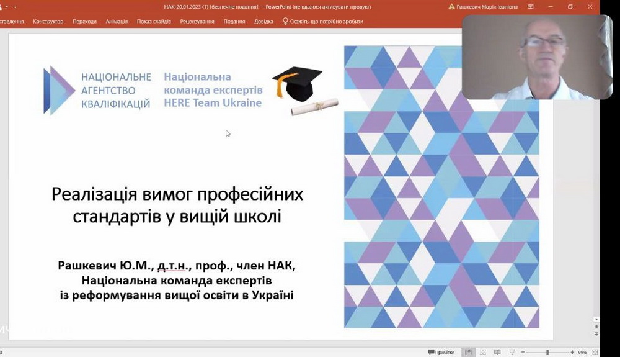This screenshot has width=620, height=357.
Task: Open zoom dialog via 99% value
Action: point(582,352)
